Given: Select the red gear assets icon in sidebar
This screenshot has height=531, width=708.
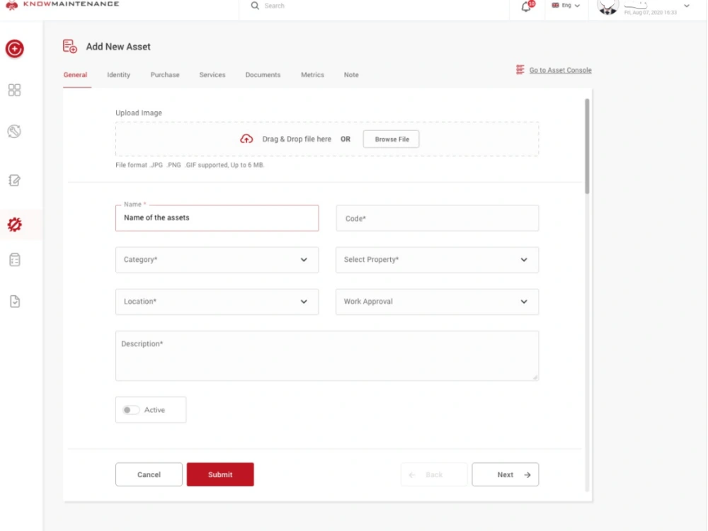Looking at the screenshot, I should (x=14, y=224).
